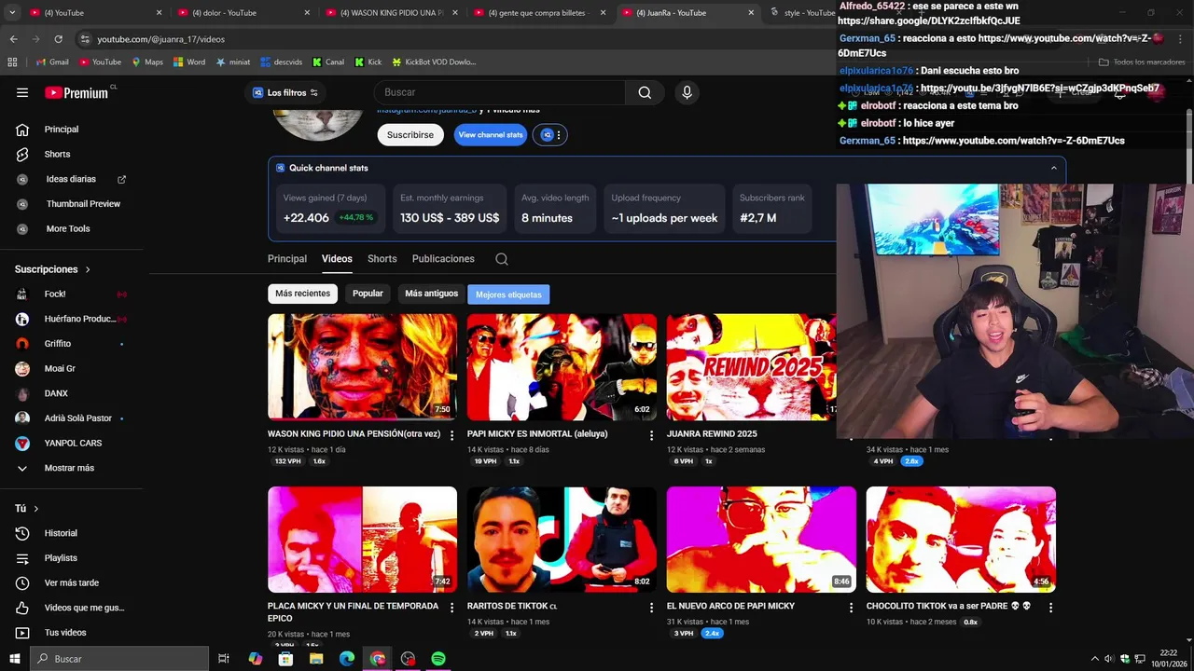Open site information icon in address bar
Screen dimensions: 1194x671
(x=85, y=39)
